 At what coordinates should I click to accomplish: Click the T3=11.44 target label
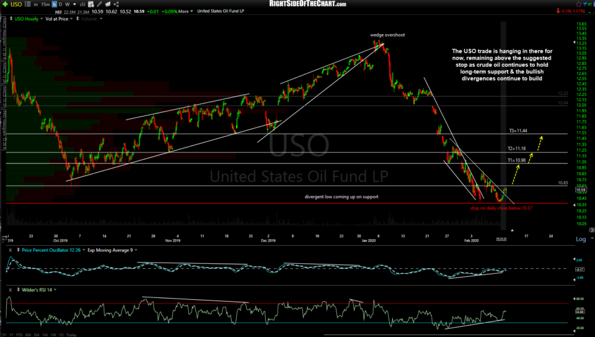click(x=518, y=131)
